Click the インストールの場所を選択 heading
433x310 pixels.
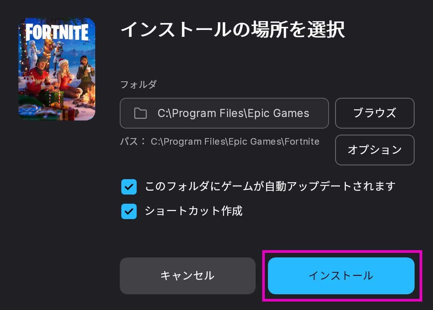[233, 30]
